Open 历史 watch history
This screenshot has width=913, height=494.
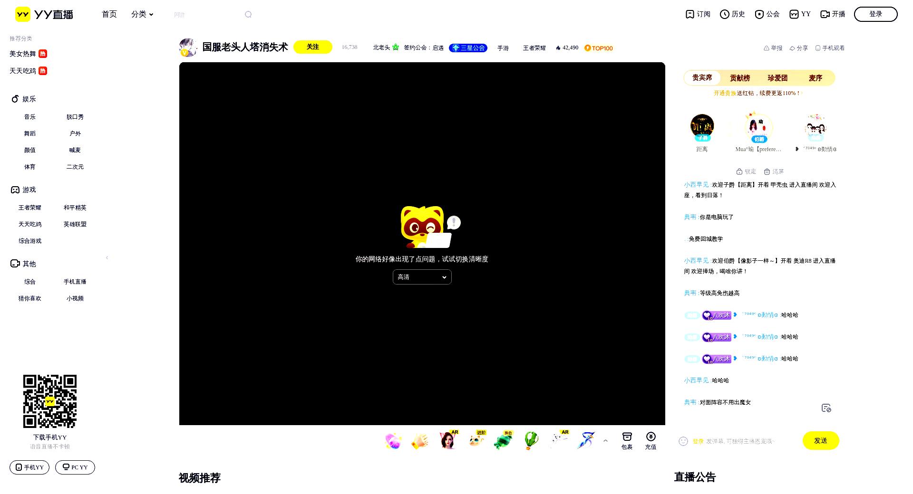(732, 14)
